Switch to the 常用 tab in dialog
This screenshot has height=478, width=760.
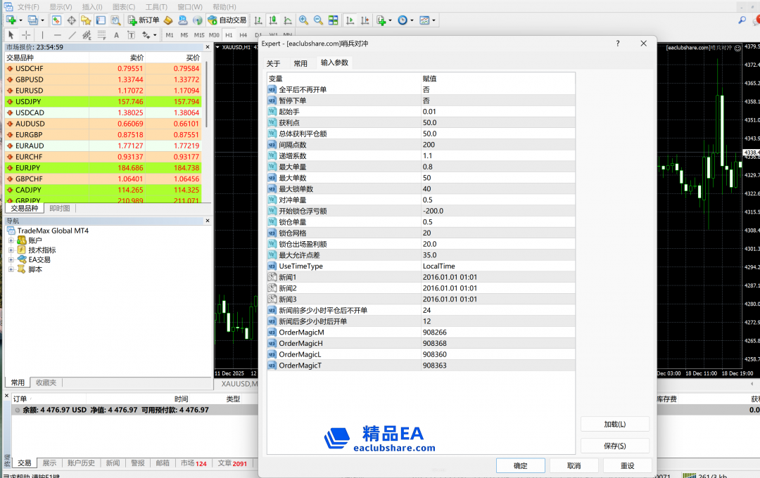pos(300,63)
